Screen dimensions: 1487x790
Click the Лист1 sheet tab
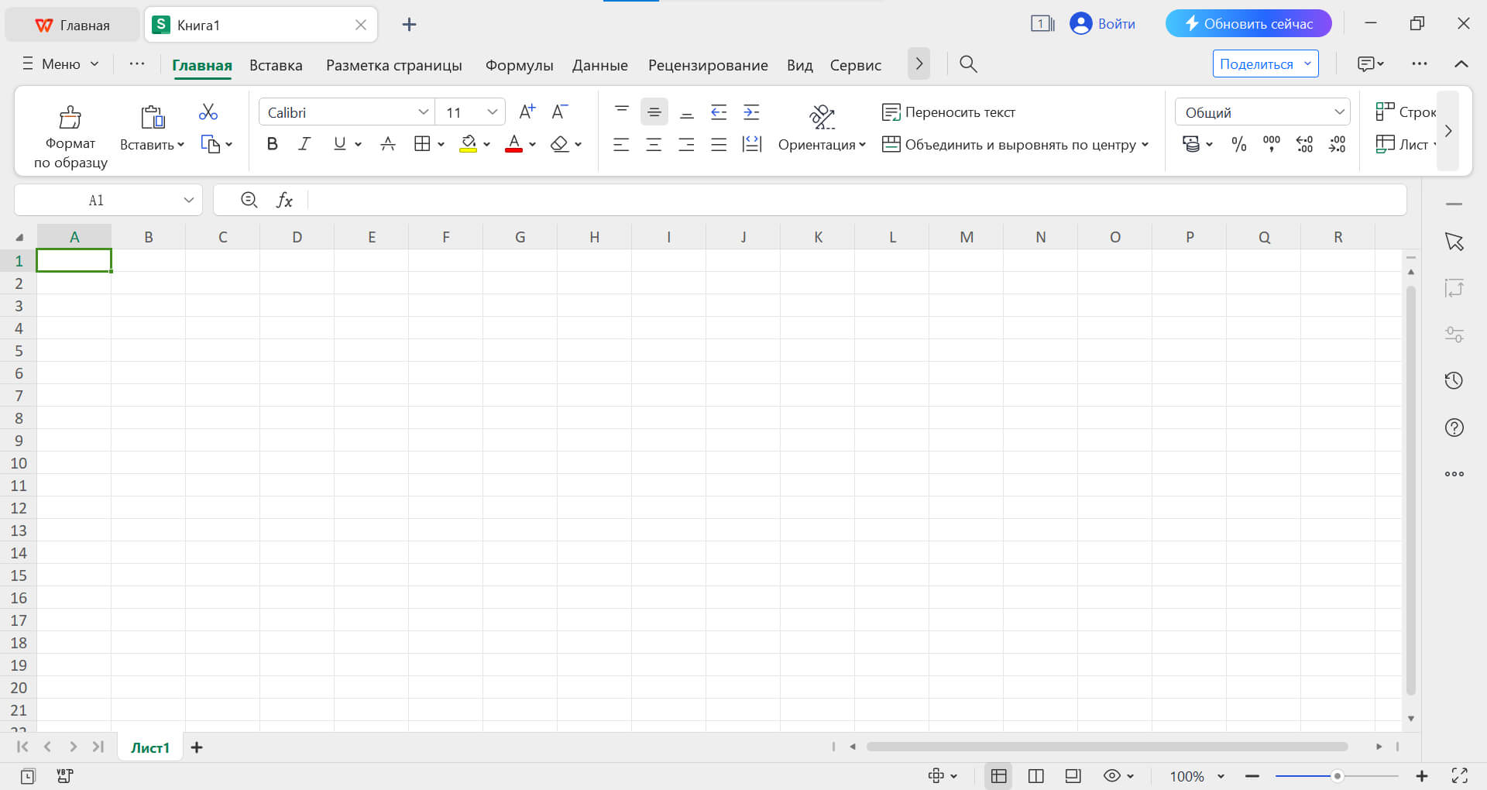coord(149,747)
